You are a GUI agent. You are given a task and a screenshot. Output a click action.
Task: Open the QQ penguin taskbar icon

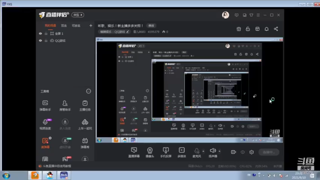coord(50,175)
